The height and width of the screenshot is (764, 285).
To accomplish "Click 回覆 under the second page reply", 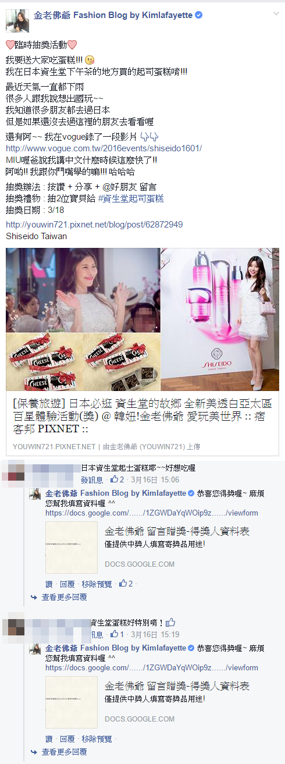I will point(67,738).
